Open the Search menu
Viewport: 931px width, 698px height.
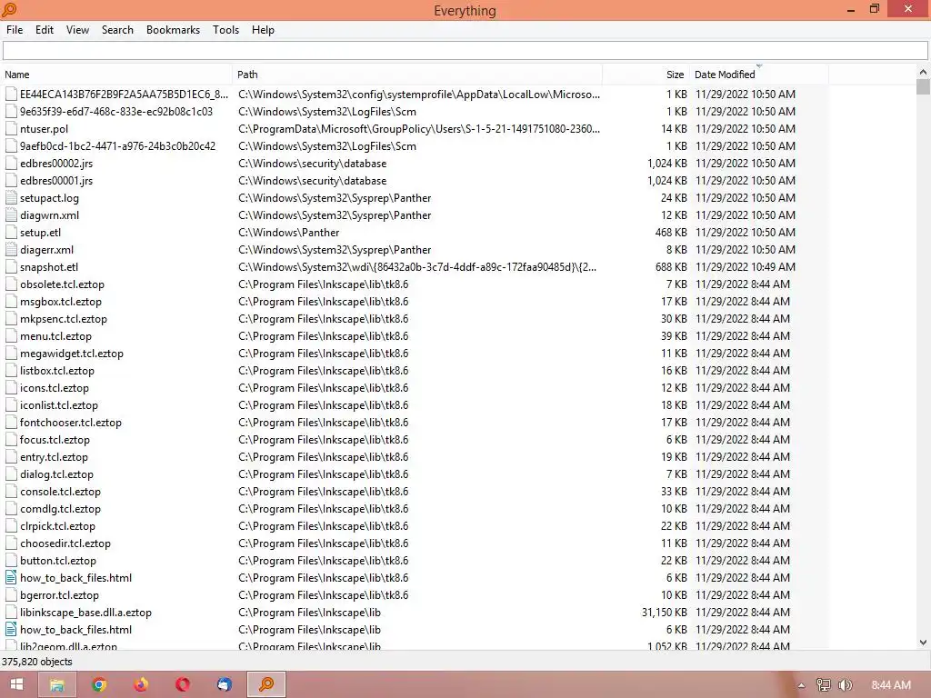point(117,30)
